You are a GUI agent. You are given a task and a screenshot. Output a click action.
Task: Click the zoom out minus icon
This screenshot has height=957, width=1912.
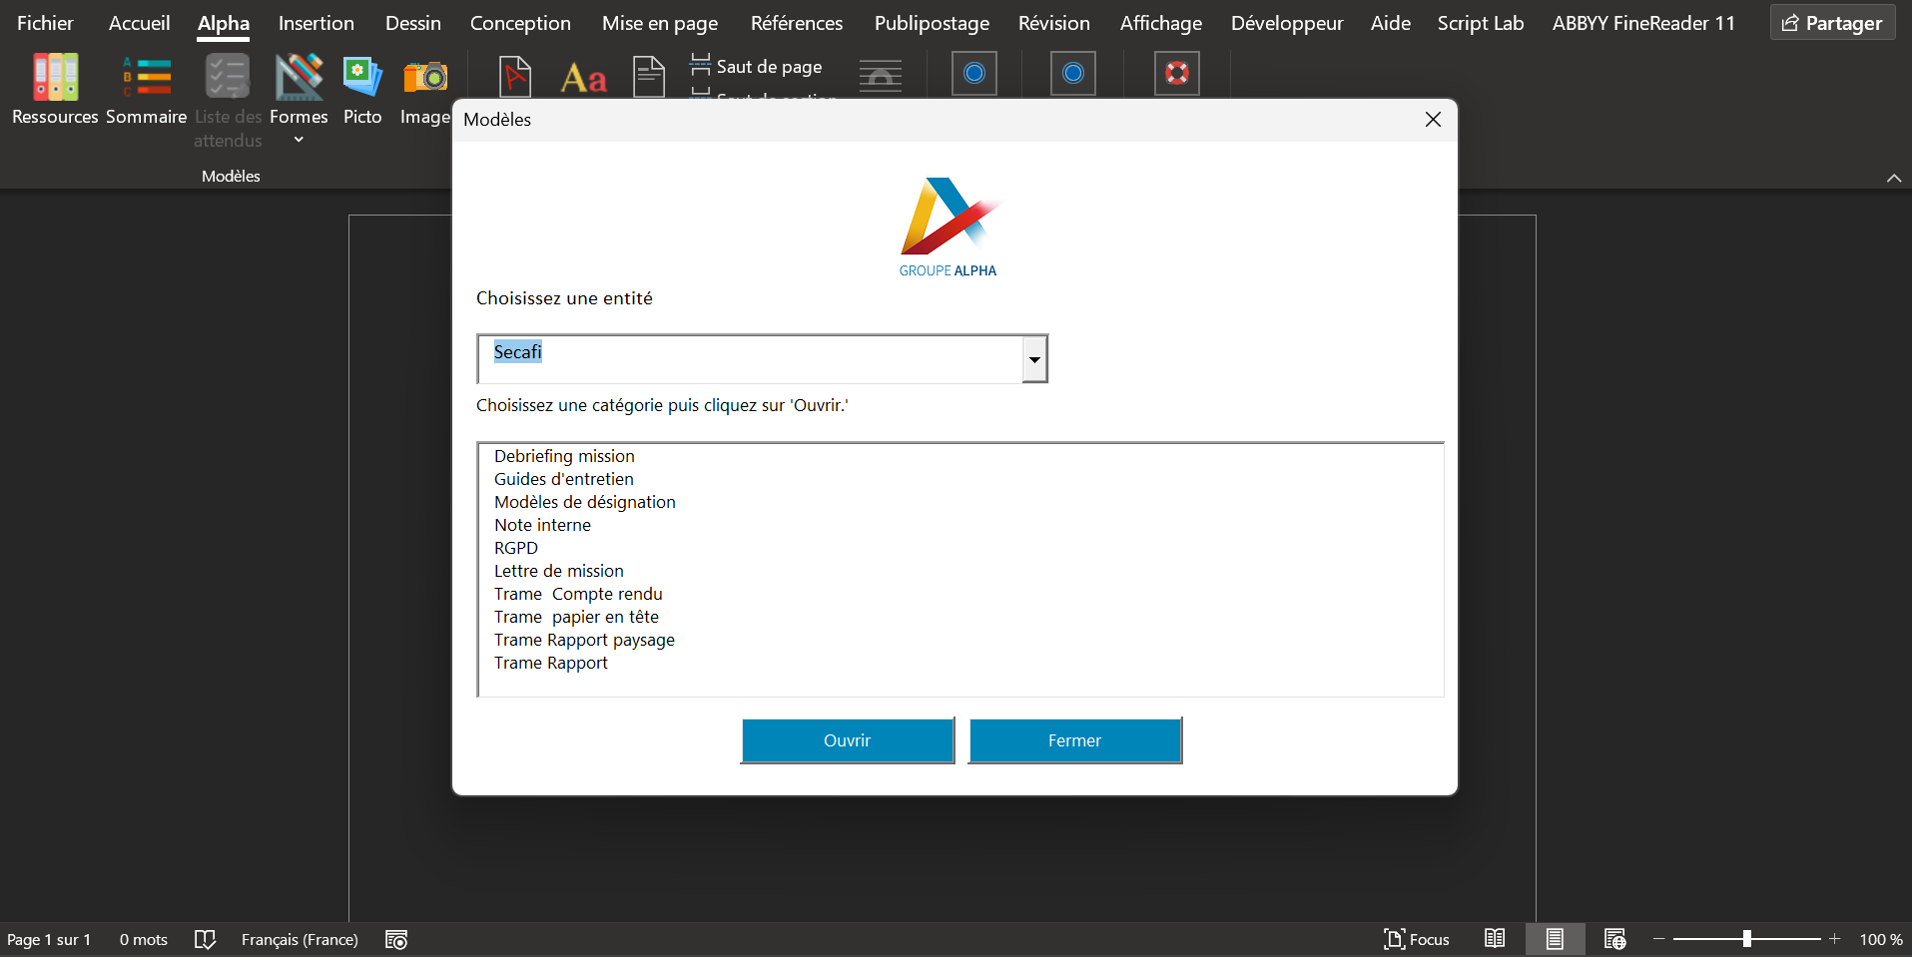1659,940
